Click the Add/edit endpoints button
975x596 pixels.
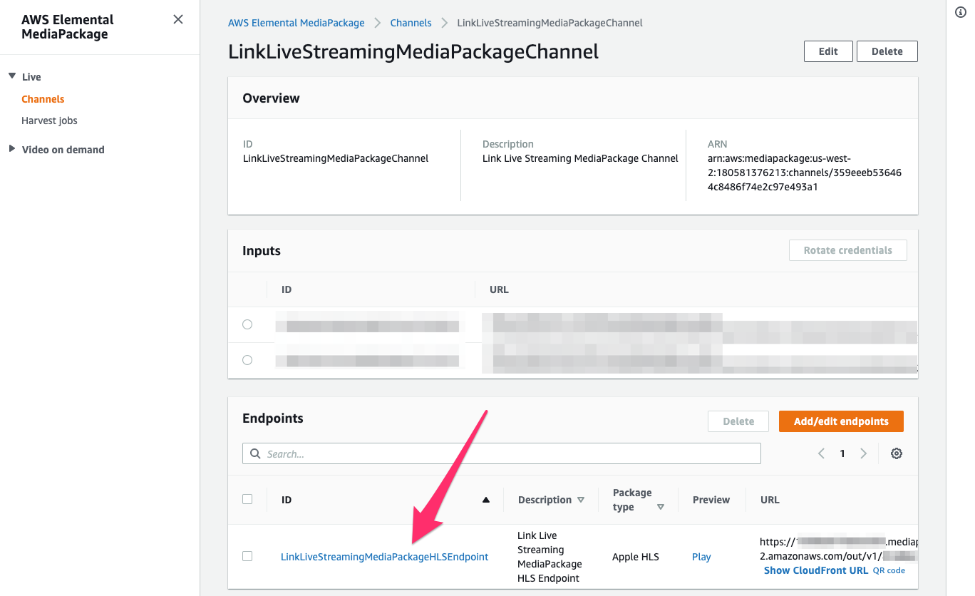pyautogui.click(x=841, y=421)
